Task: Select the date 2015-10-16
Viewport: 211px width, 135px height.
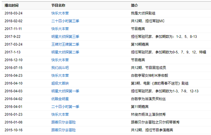Action: [14, 130]
